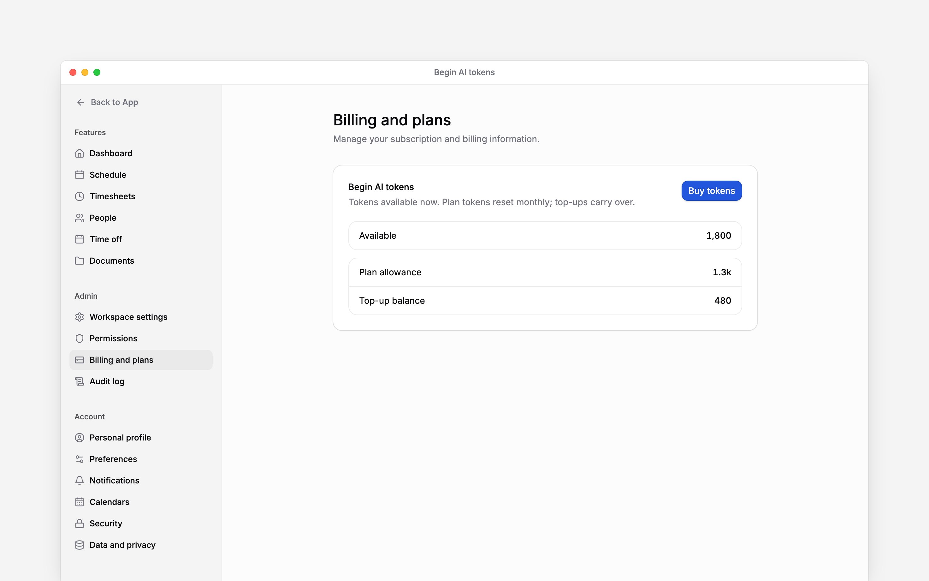Click the Dashboard home icon
This screenshot has height=581, width=929.
[80, 153]
